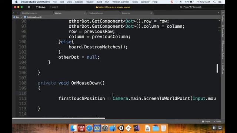Close the Dot.cs tab
The image size is (237, 133).
(x=84, y=13)
